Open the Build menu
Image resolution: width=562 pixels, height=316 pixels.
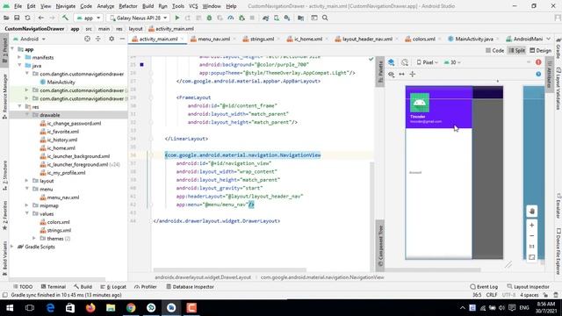(148, 6)
